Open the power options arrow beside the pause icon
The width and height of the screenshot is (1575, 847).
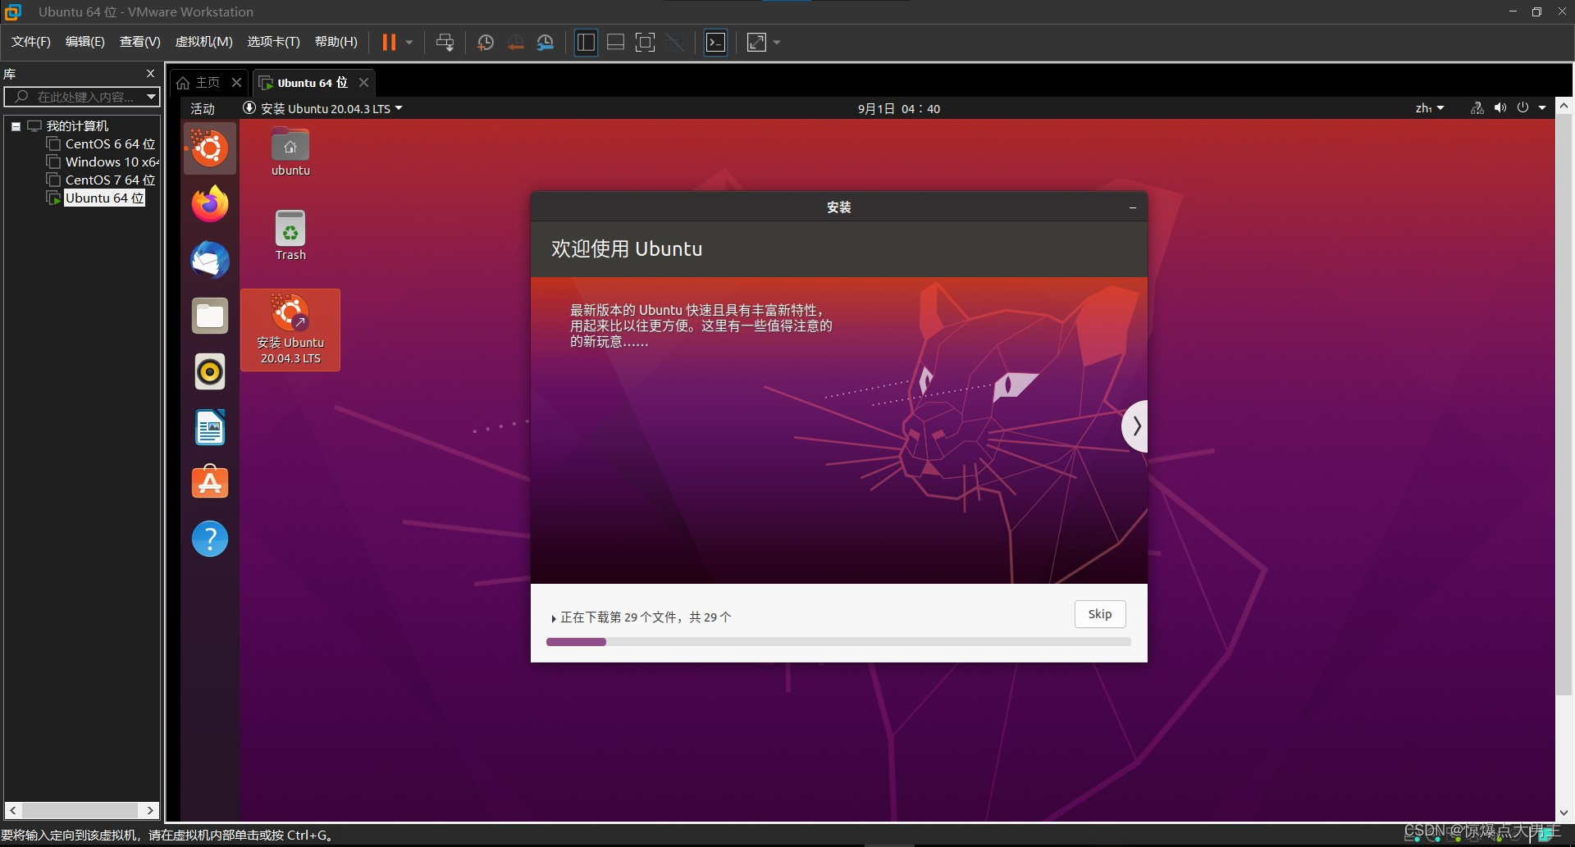(x=409, y=42)
